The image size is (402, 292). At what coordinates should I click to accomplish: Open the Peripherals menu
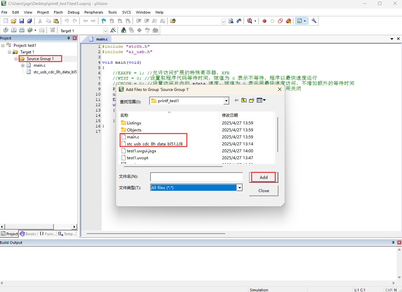point(94,12)
